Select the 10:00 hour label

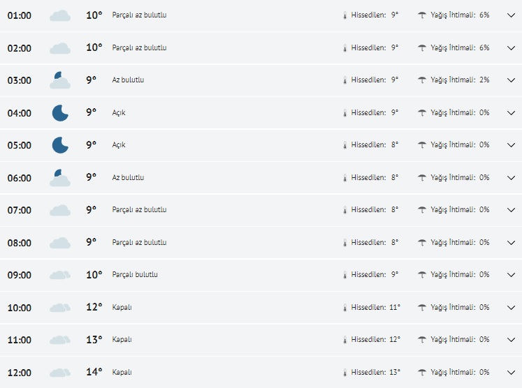[20, 308]
